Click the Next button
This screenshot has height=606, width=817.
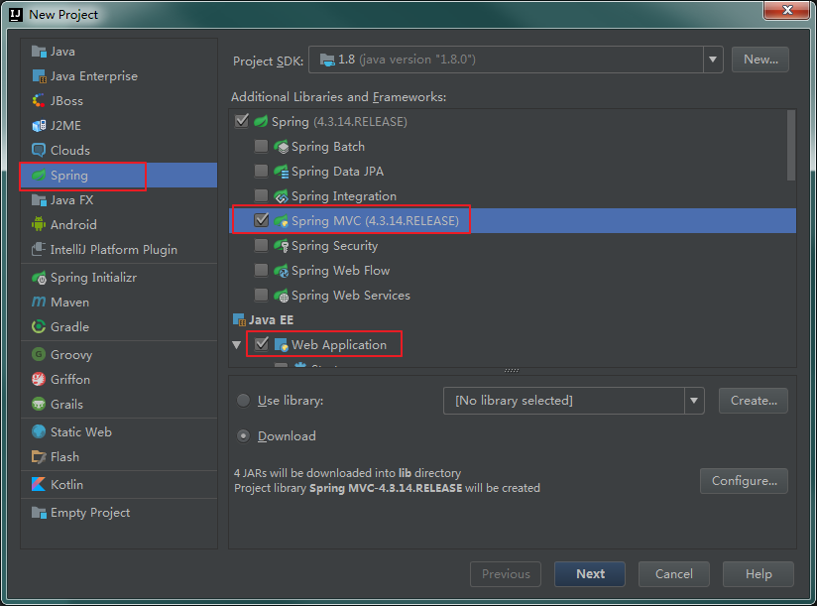point(589,573)
